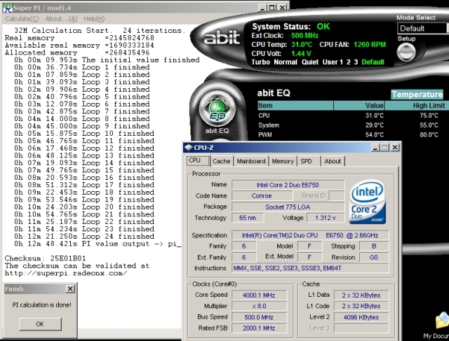
Task: Switch to the Mainboard tab in CPU-Z
Action: tap(251, 161)
